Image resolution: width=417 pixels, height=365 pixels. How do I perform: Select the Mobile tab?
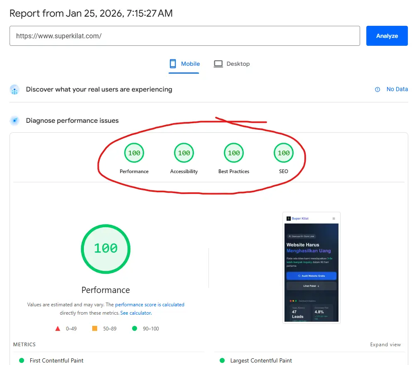click(x=184, y=64)
